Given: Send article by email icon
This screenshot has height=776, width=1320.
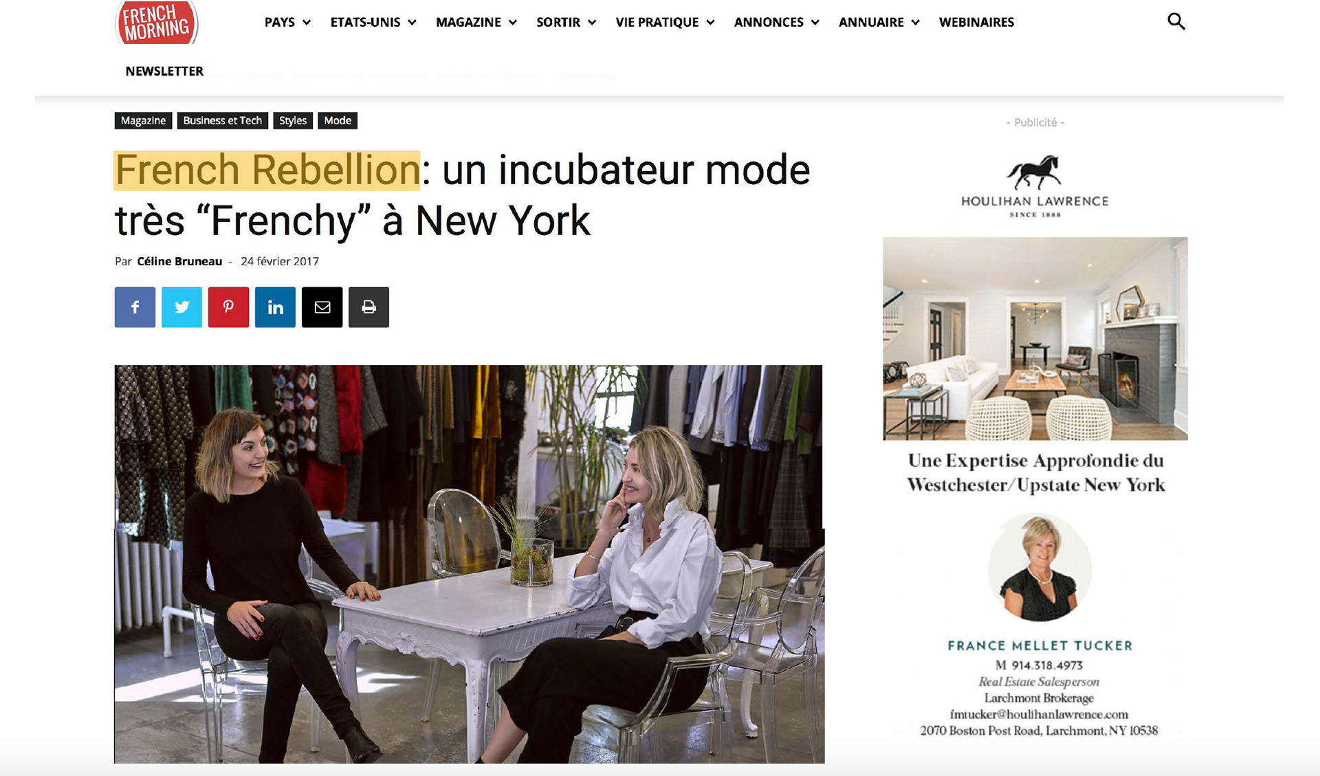Looking at the screenshot, I should coord(322,307).
